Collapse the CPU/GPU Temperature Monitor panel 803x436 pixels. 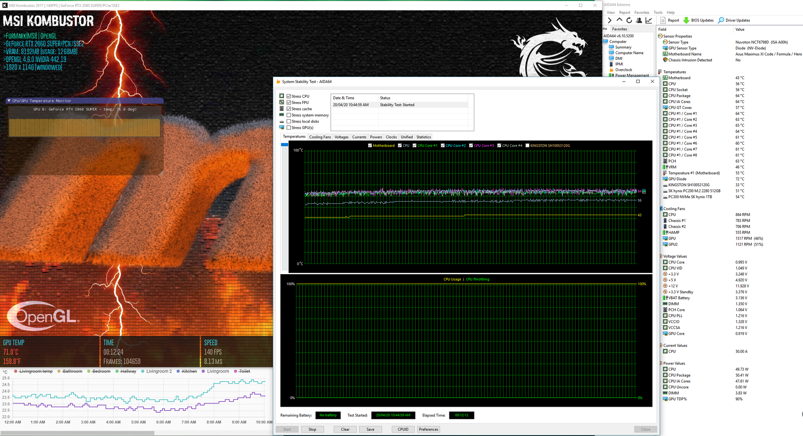9,101
